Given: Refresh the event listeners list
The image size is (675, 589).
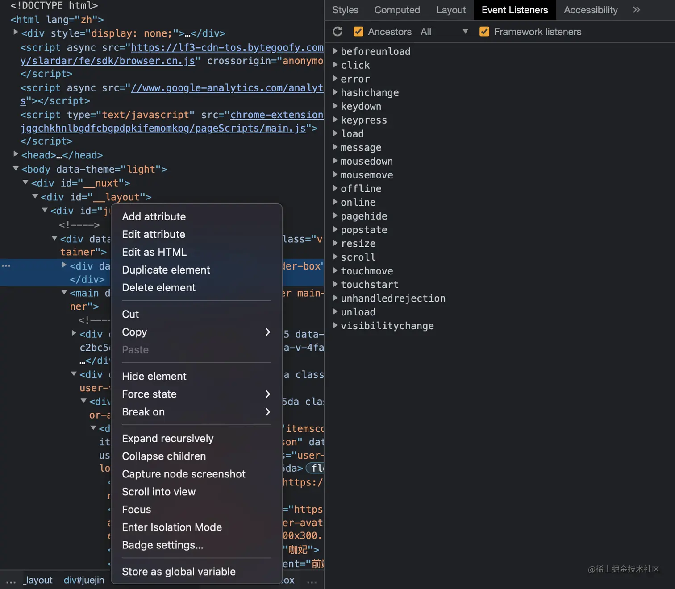Looking at the screenshot, I should tap(337, 32).
